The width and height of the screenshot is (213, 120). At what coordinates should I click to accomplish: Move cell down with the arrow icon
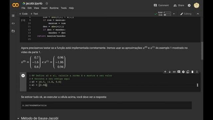[170, 72]
